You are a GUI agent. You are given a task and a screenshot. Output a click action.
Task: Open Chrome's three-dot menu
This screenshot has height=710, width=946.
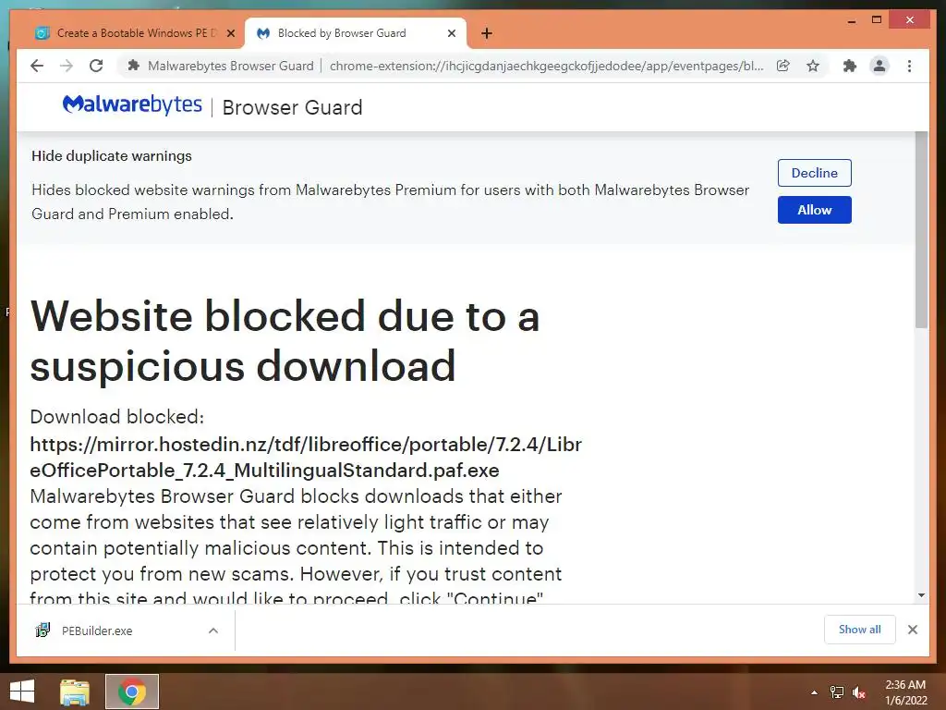coord(909,66)
